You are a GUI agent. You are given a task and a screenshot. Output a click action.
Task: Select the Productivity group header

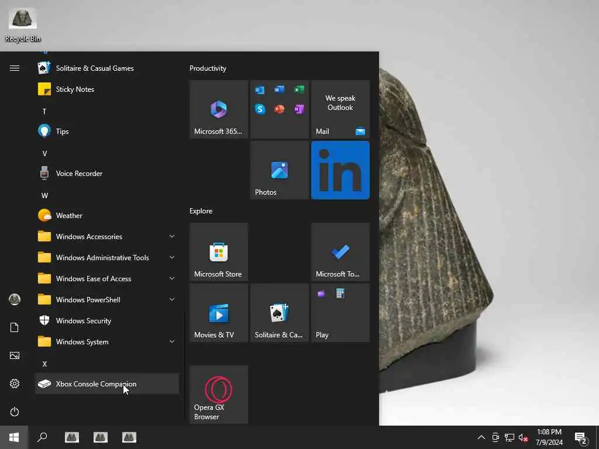208,68
